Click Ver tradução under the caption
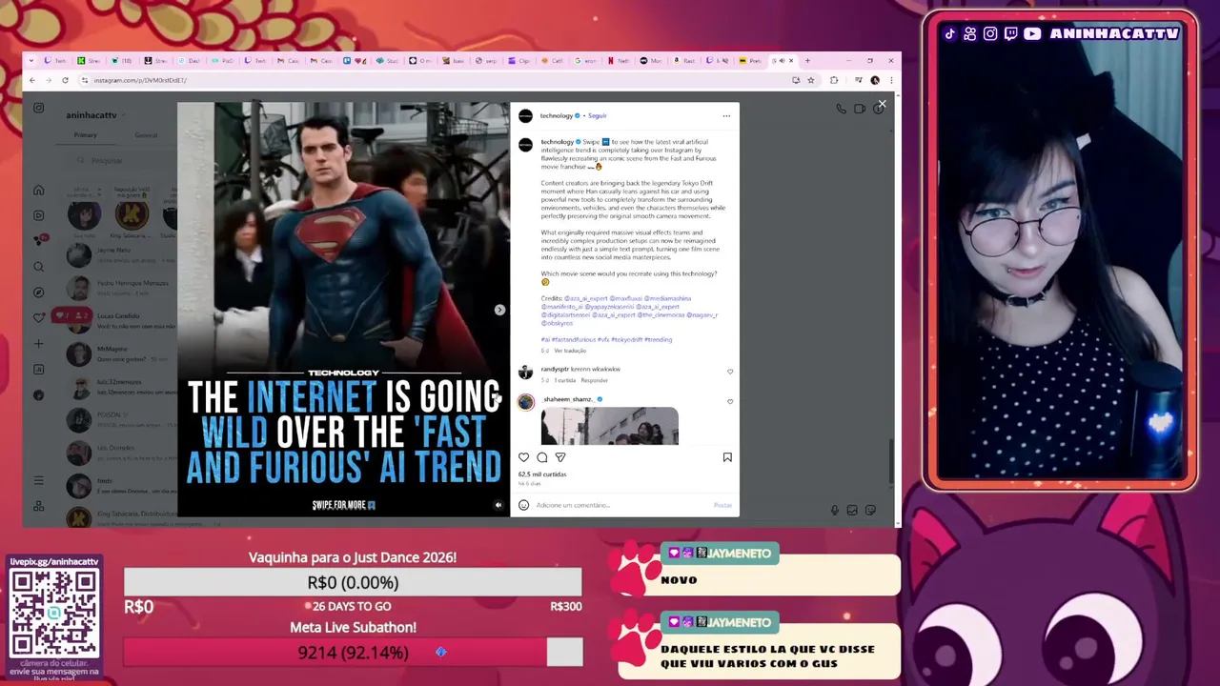The image size is (1220, 686). (570, 351)
